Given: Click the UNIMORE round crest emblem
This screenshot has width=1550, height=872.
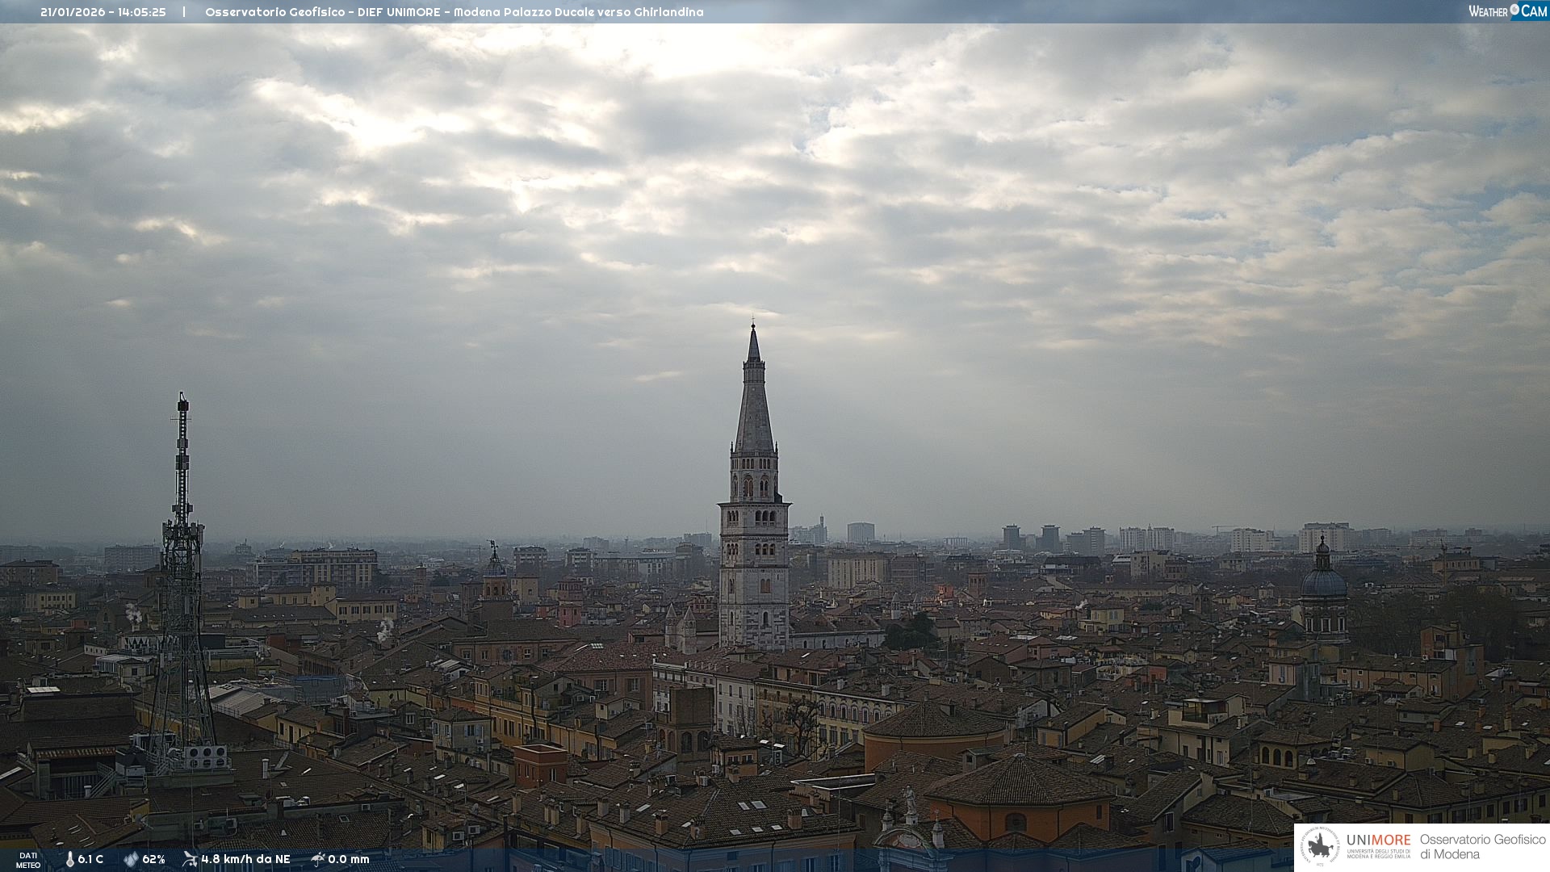Looking at the screenshot, I should point(1319,847).
